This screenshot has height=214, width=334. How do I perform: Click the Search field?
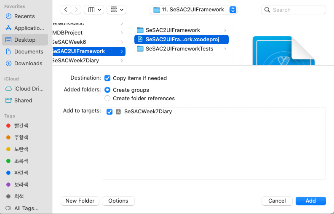click(x=294, y=10)
